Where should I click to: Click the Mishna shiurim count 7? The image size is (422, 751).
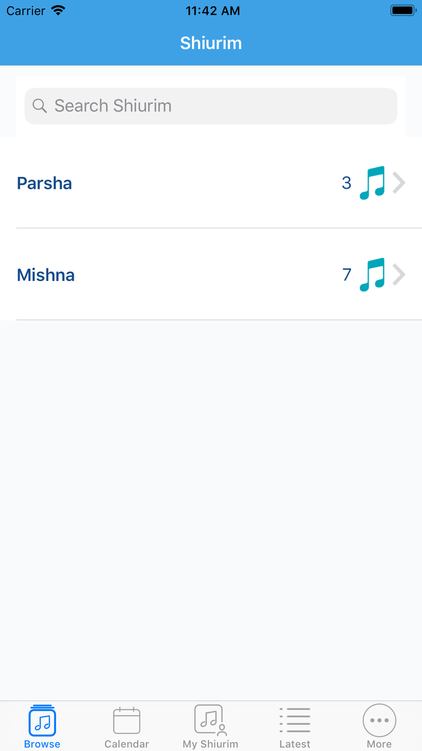[x=347, y=275]
